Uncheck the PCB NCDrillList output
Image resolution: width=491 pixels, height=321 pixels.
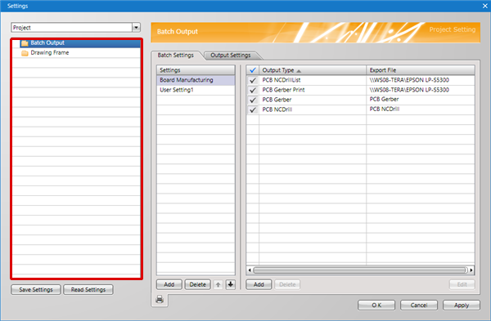point(253,80)
